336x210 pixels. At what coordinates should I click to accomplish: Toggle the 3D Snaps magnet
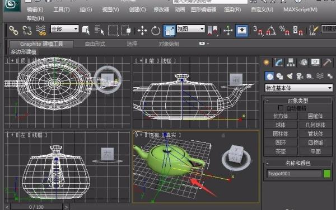click(x=258, y=31)
